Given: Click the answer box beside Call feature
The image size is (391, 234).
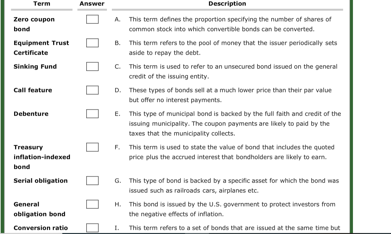Looking at the screenshot, I should (x=92, y=90).
